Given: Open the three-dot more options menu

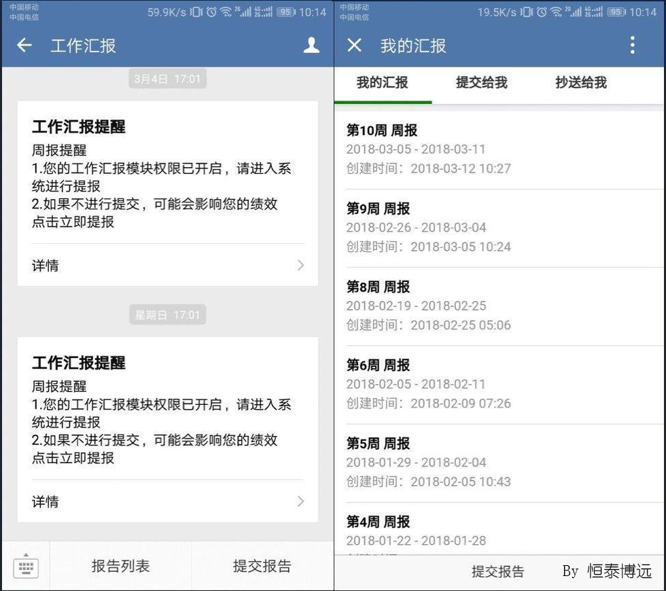Looking at the screenshot, I should (x=633, y=46).
